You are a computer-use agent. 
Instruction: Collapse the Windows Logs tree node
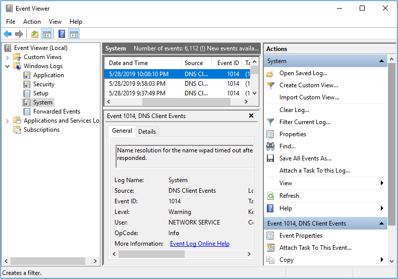coord(8,66)
